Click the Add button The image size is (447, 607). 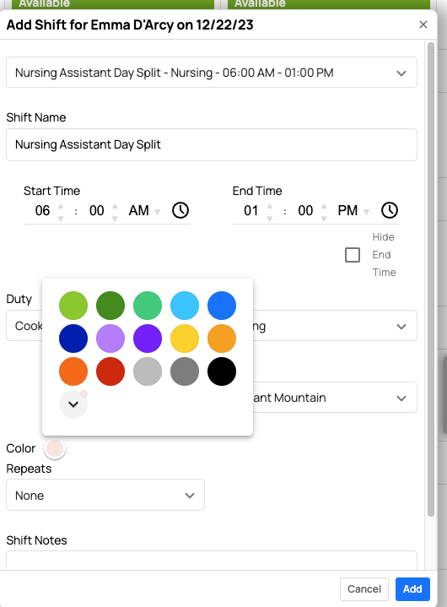pos(412,588)
